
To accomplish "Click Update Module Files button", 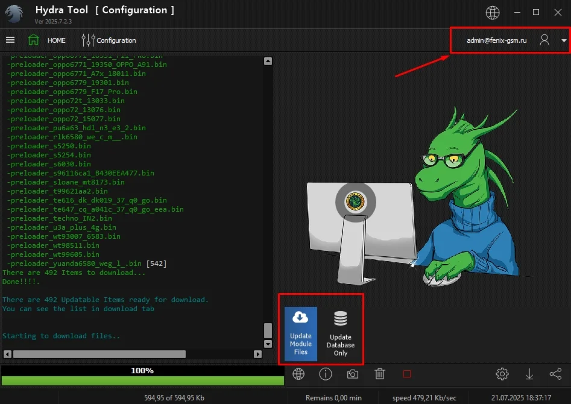I will 300,333.
